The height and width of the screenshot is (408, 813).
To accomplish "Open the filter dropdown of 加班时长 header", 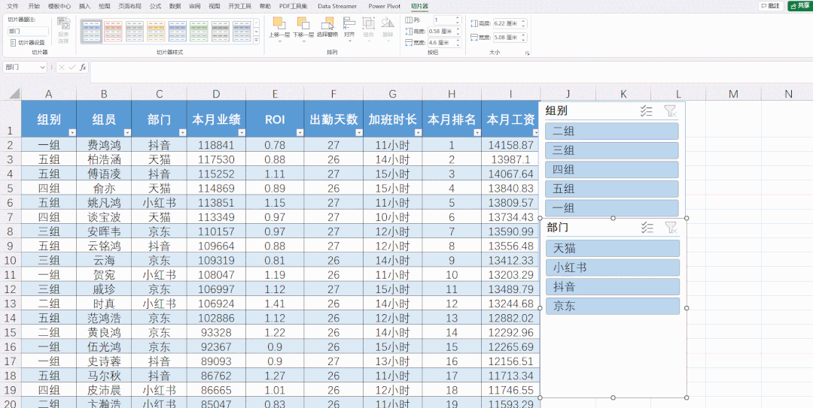I will tap(418, 133).
